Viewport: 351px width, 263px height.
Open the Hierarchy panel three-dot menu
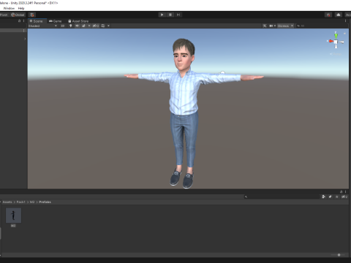(23, 21)
